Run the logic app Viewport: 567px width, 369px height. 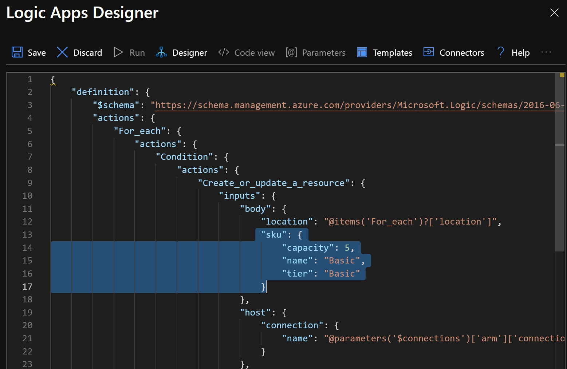tap(129, 52)
